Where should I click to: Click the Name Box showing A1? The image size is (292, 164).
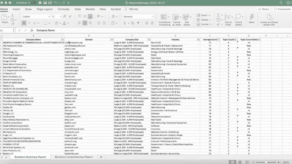(7, 31)
